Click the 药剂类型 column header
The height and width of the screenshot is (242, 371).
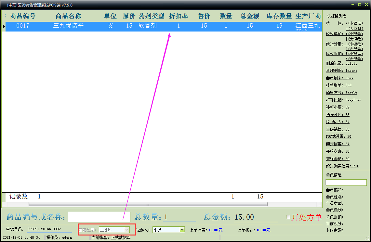pos(152,16)
